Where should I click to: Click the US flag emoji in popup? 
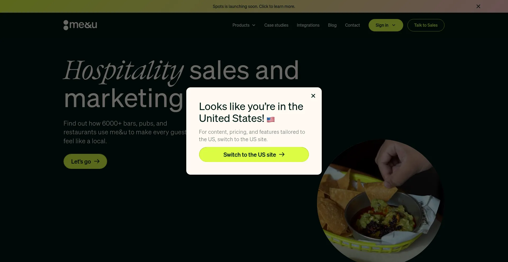(271, 120)
